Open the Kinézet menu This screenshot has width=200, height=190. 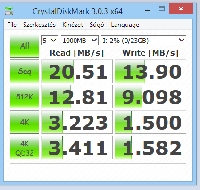(73, 25)
